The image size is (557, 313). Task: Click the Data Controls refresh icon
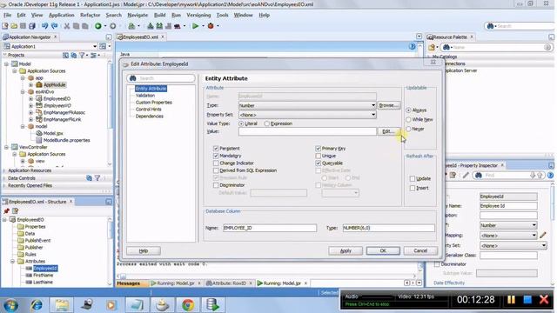click(89, 178)
